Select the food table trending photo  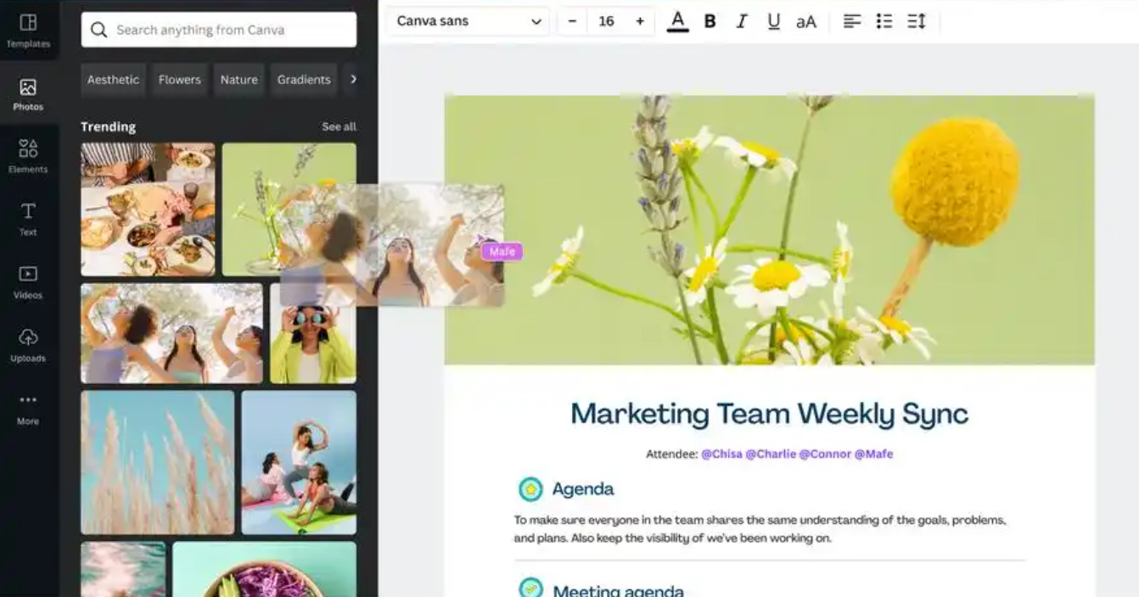tap(148, 209)
